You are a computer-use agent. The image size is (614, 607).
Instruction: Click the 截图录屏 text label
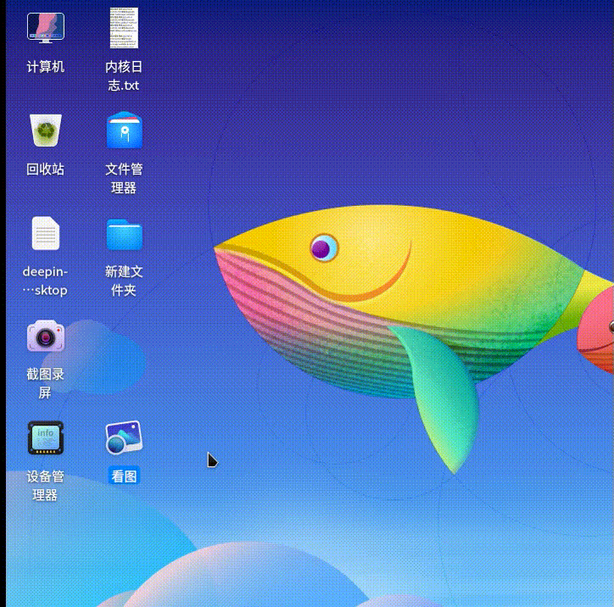(x=46, y=383)
